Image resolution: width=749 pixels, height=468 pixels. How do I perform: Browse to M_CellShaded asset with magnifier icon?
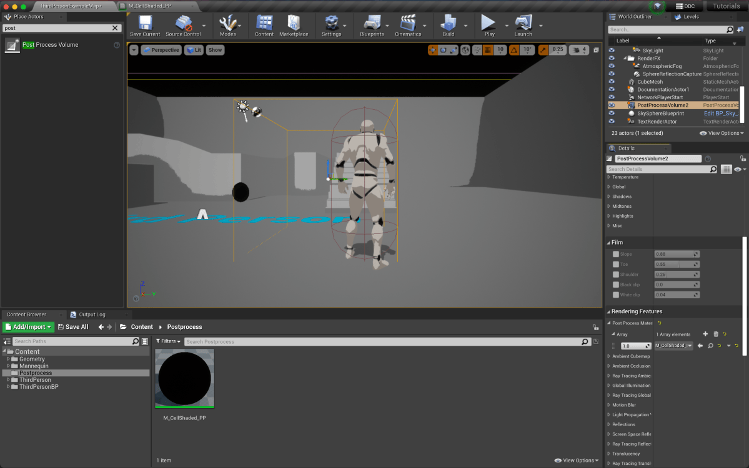[x=710, y=346]
